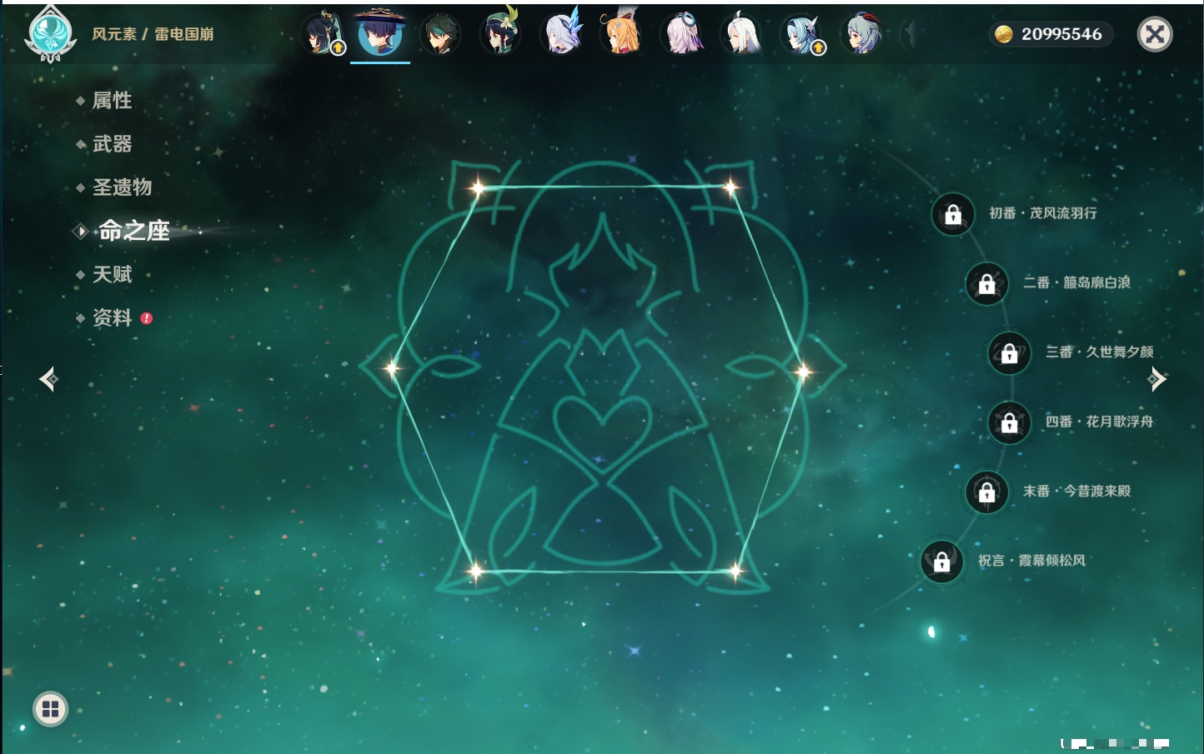This screenshot has height=754, width=1204.
Task: Select the dark-haired avatar with green ponytail
Action: pos(322,34)
